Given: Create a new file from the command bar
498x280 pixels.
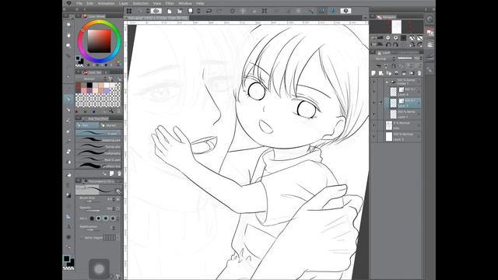Looking at the screenshot, I should [170, 11].
